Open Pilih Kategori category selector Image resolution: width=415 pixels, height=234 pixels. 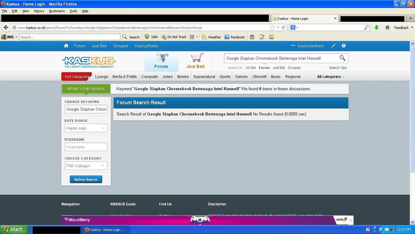point(86,166)
